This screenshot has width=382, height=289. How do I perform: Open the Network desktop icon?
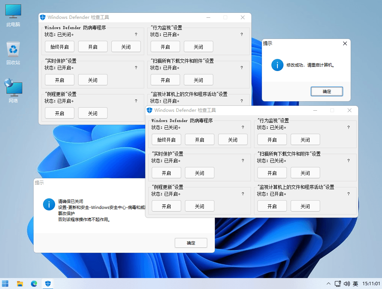click(x=13, y=91)
